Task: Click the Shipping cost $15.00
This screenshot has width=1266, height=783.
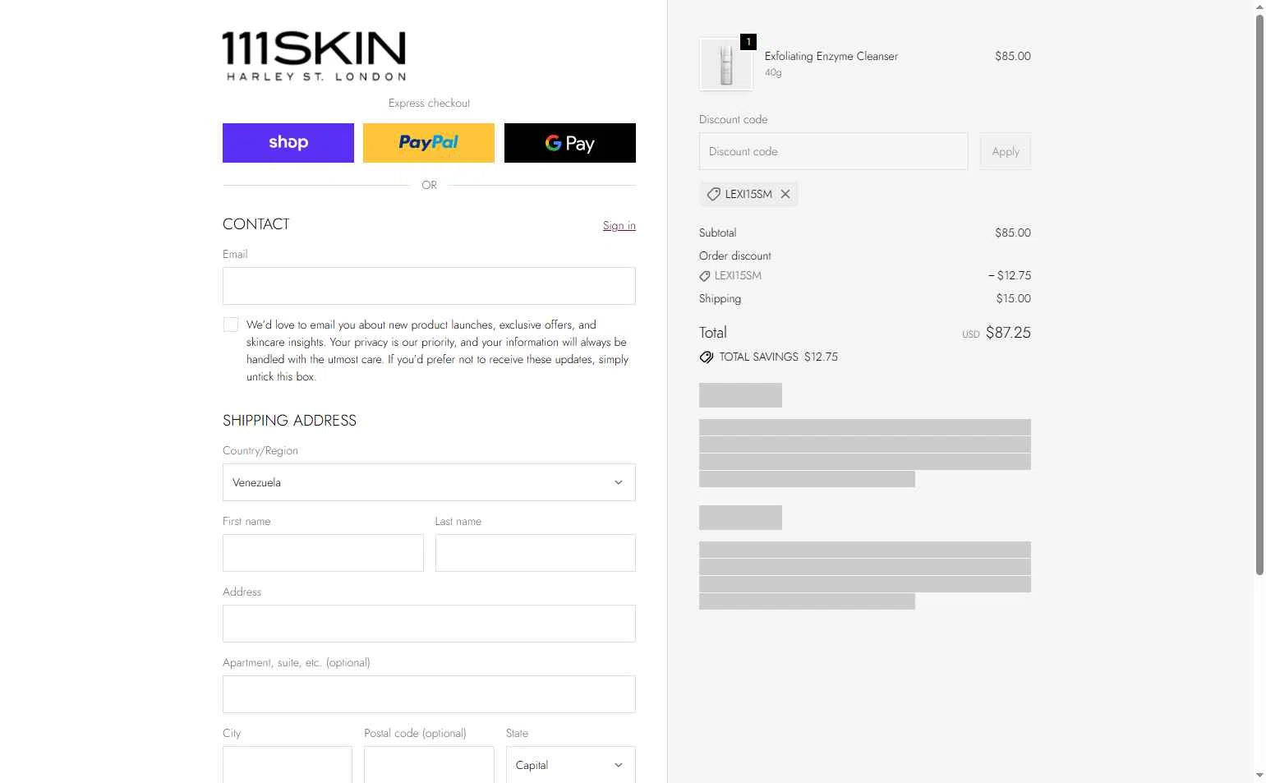Action: [x=1014, y=298]
